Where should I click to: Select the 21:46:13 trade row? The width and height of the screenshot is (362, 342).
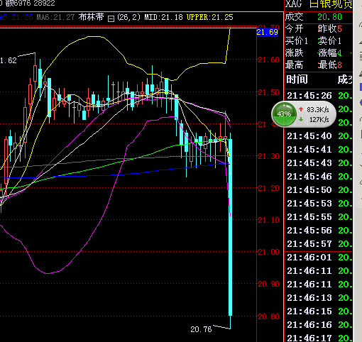click(x=319, y=298)
